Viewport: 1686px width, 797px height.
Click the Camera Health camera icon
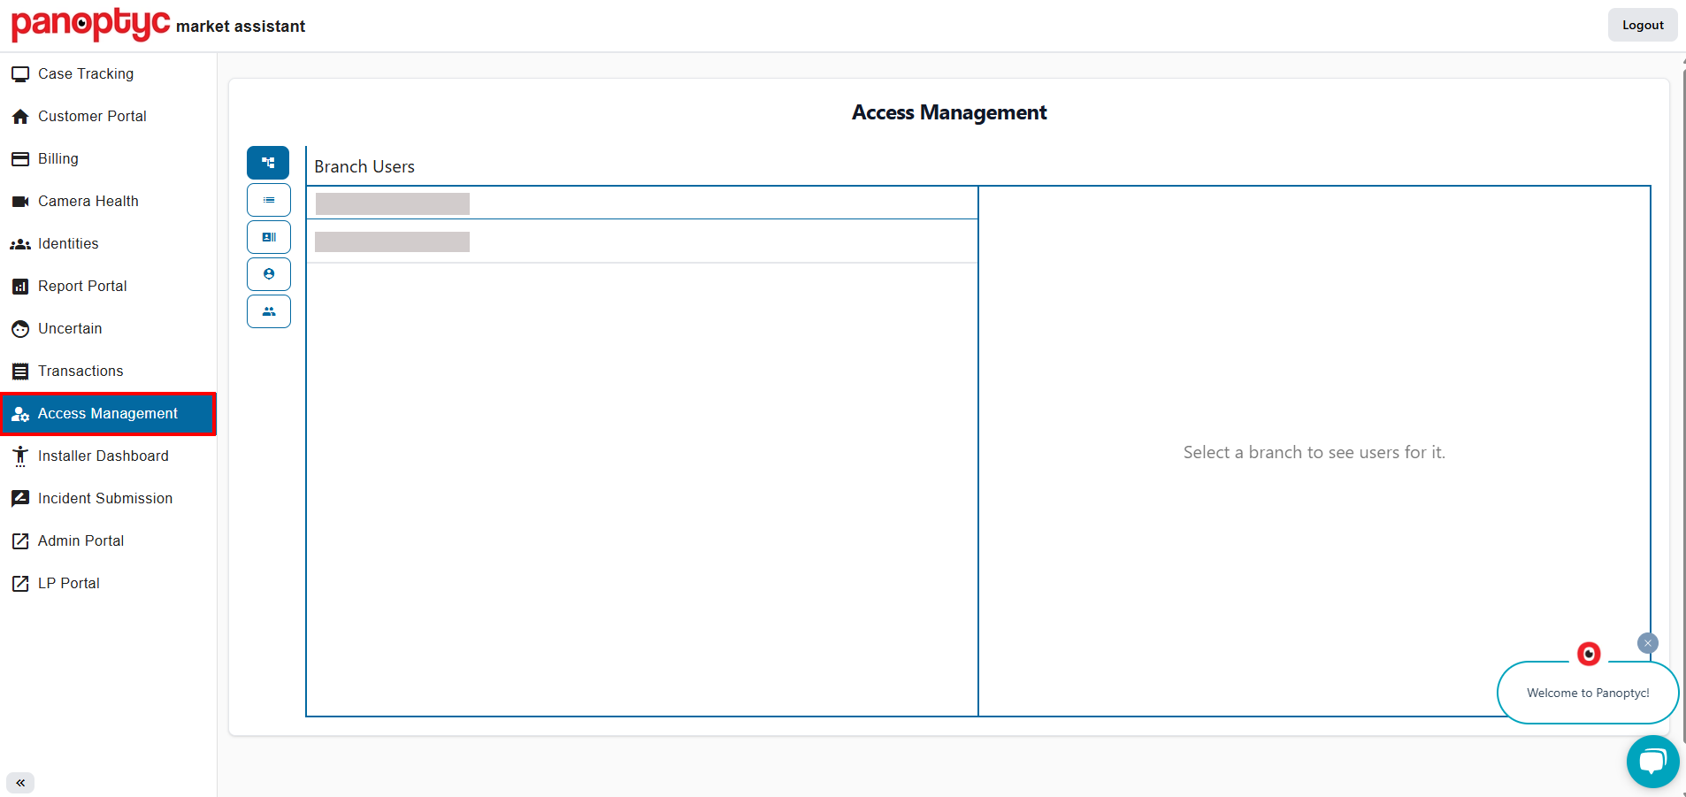20,201
